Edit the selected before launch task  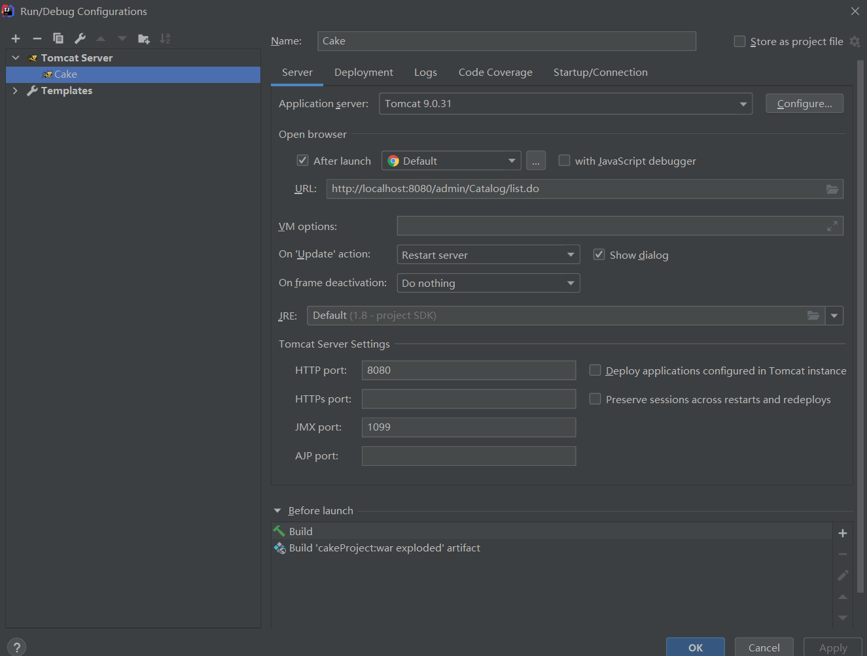[x=843, y=576]
